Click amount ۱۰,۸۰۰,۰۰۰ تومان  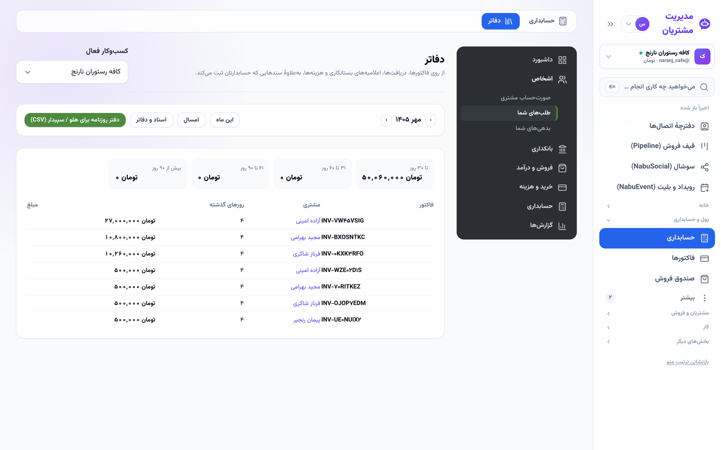click(x=130, y=237)
